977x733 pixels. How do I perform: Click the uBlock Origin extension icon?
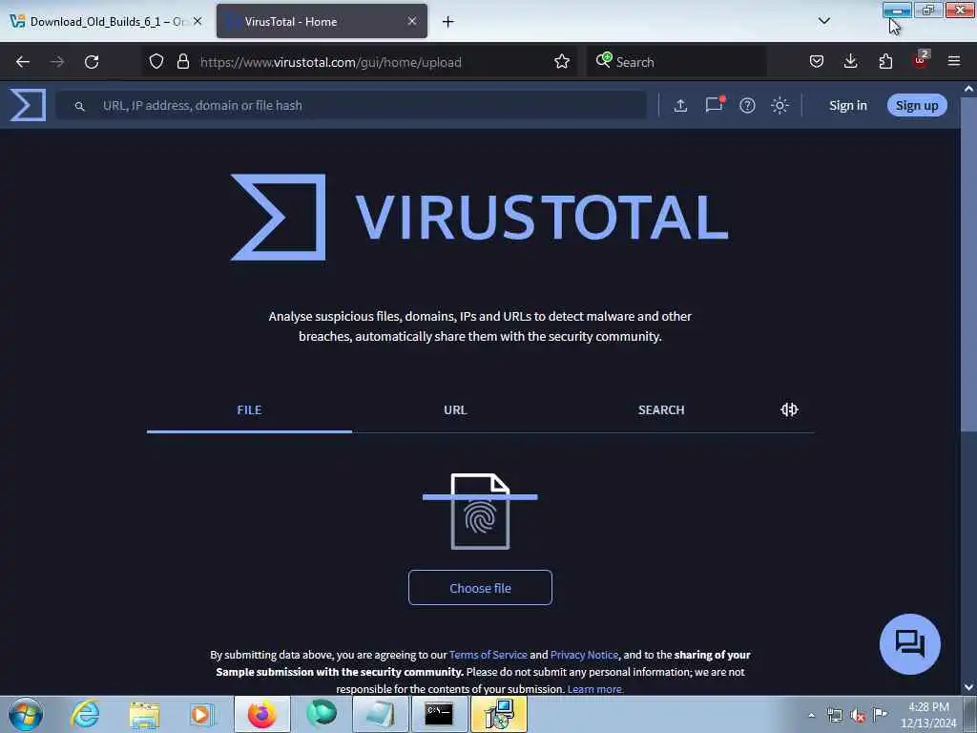921,60
